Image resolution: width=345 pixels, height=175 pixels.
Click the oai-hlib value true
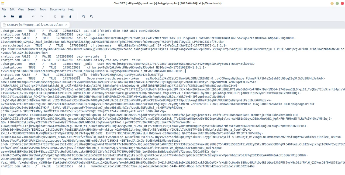[101, 35]
